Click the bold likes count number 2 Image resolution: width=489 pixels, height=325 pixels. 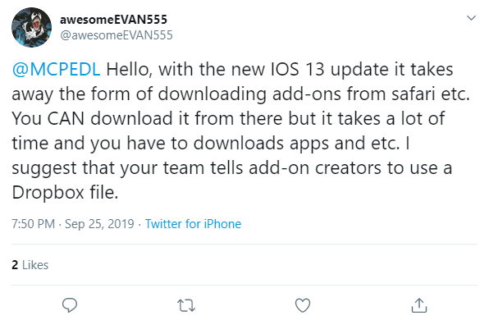pos(15,265)
